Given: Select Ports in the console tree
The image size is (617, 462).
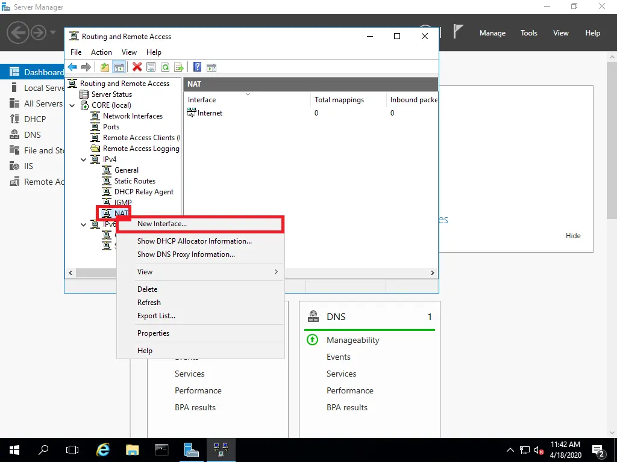Looking at the screenshot, I should coord(111,127).
